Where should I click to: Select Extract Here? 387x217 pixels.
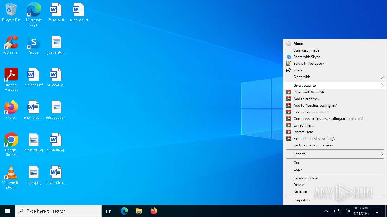click(335, 132)
